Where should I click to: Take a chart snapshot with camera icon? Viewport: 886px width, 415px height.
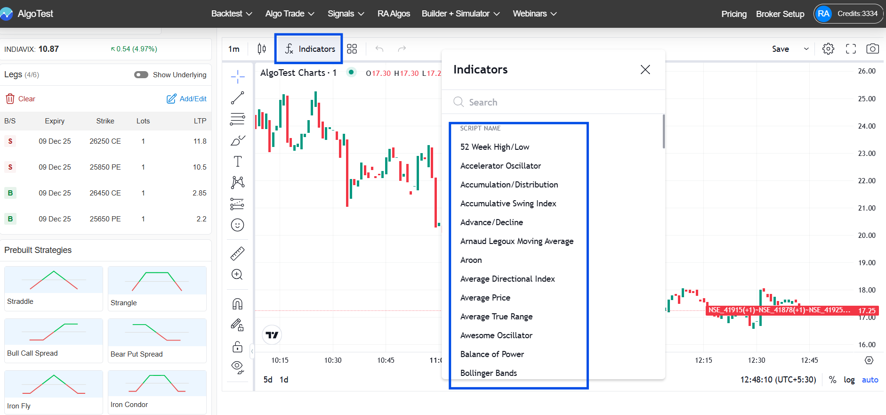click(x=872, y=49)
